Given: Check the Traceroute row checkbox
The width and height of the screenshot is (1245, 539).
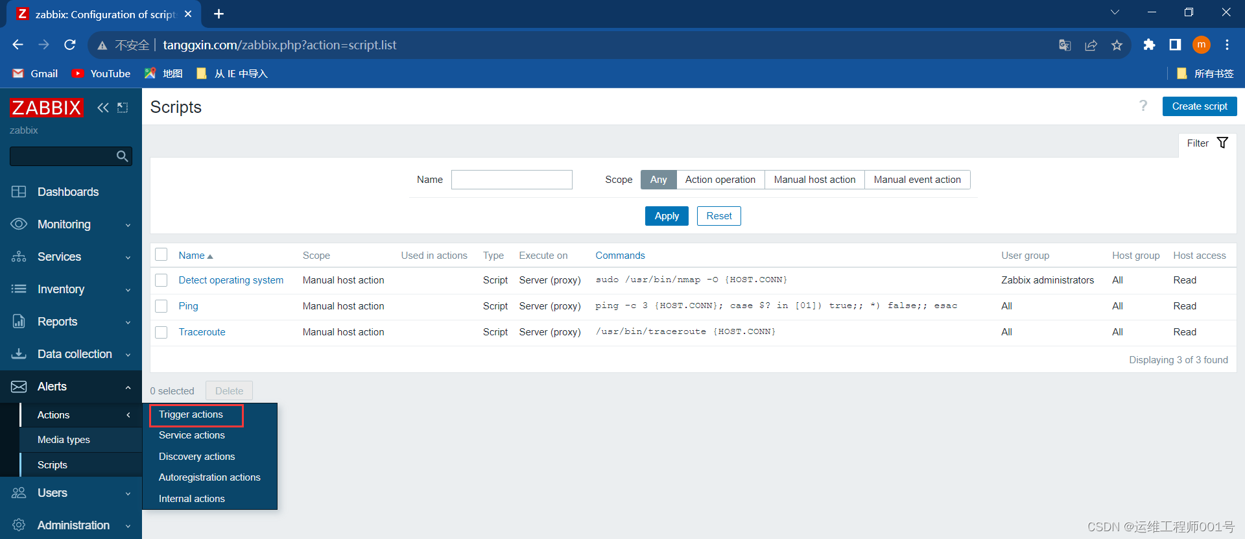Looking at the screenshot, I should coord(161,332).
